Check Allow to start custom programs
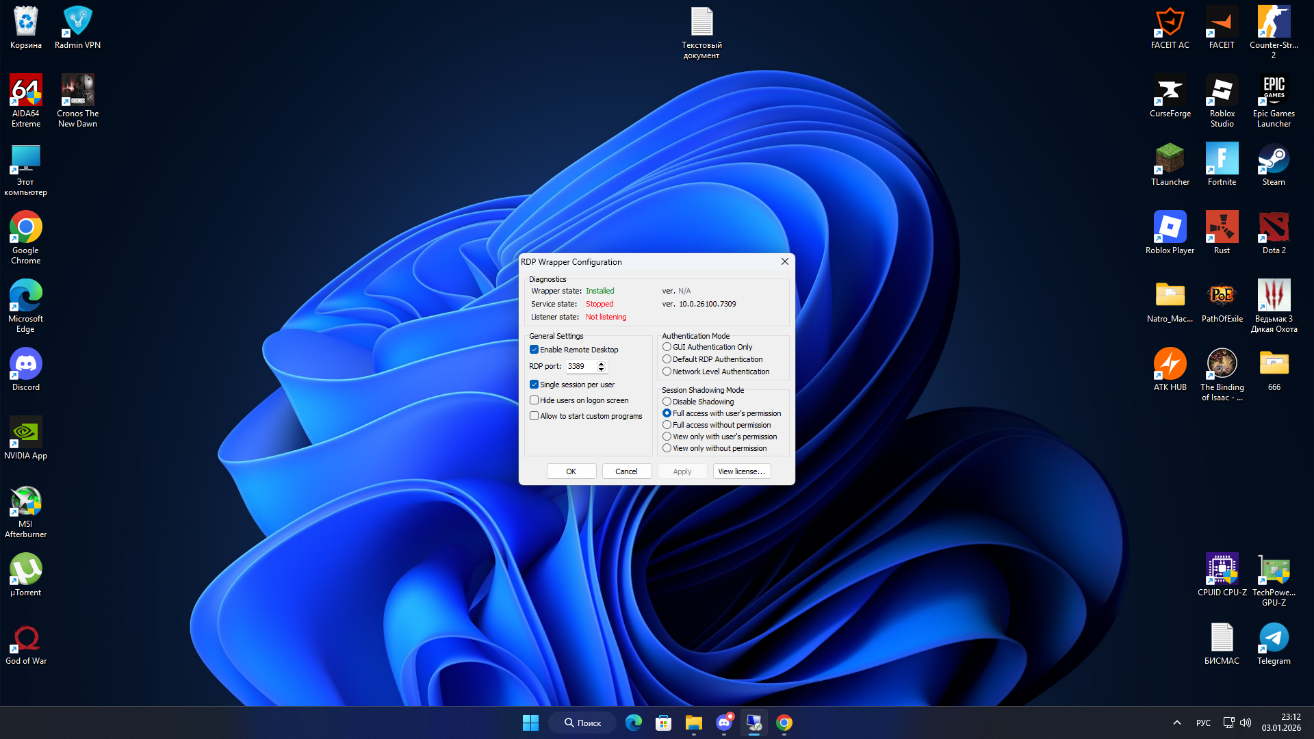Viewport: 1314px width, 739px height. pyautogui.click(x=534, y=416)
